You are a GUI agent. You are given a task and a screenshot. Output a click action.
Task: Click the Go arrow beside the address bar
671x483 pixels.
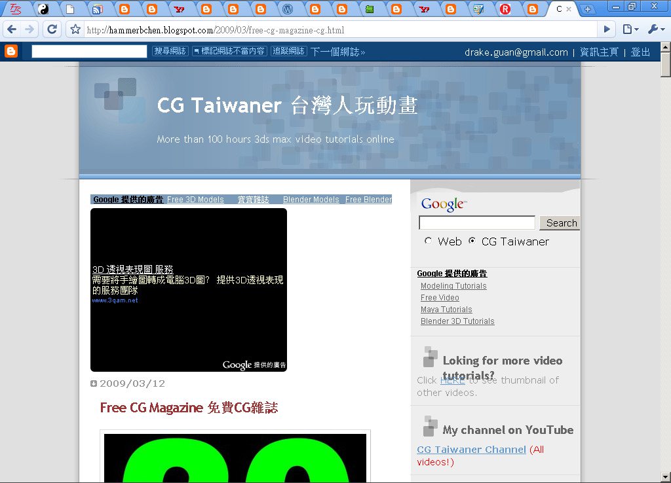coord(607,29)
